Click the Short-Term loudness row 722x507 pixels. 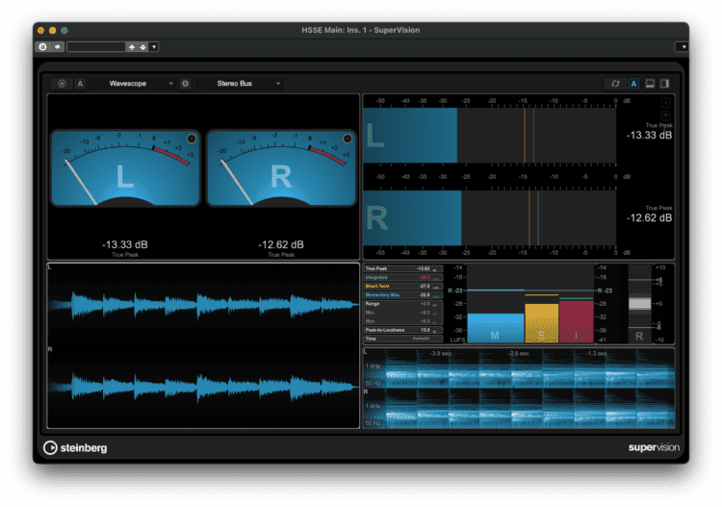[403, 286]
